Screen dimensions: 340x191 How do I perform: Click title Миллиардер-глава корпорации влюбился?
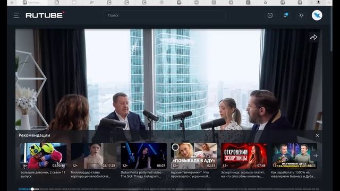click(x=91, y=175)
